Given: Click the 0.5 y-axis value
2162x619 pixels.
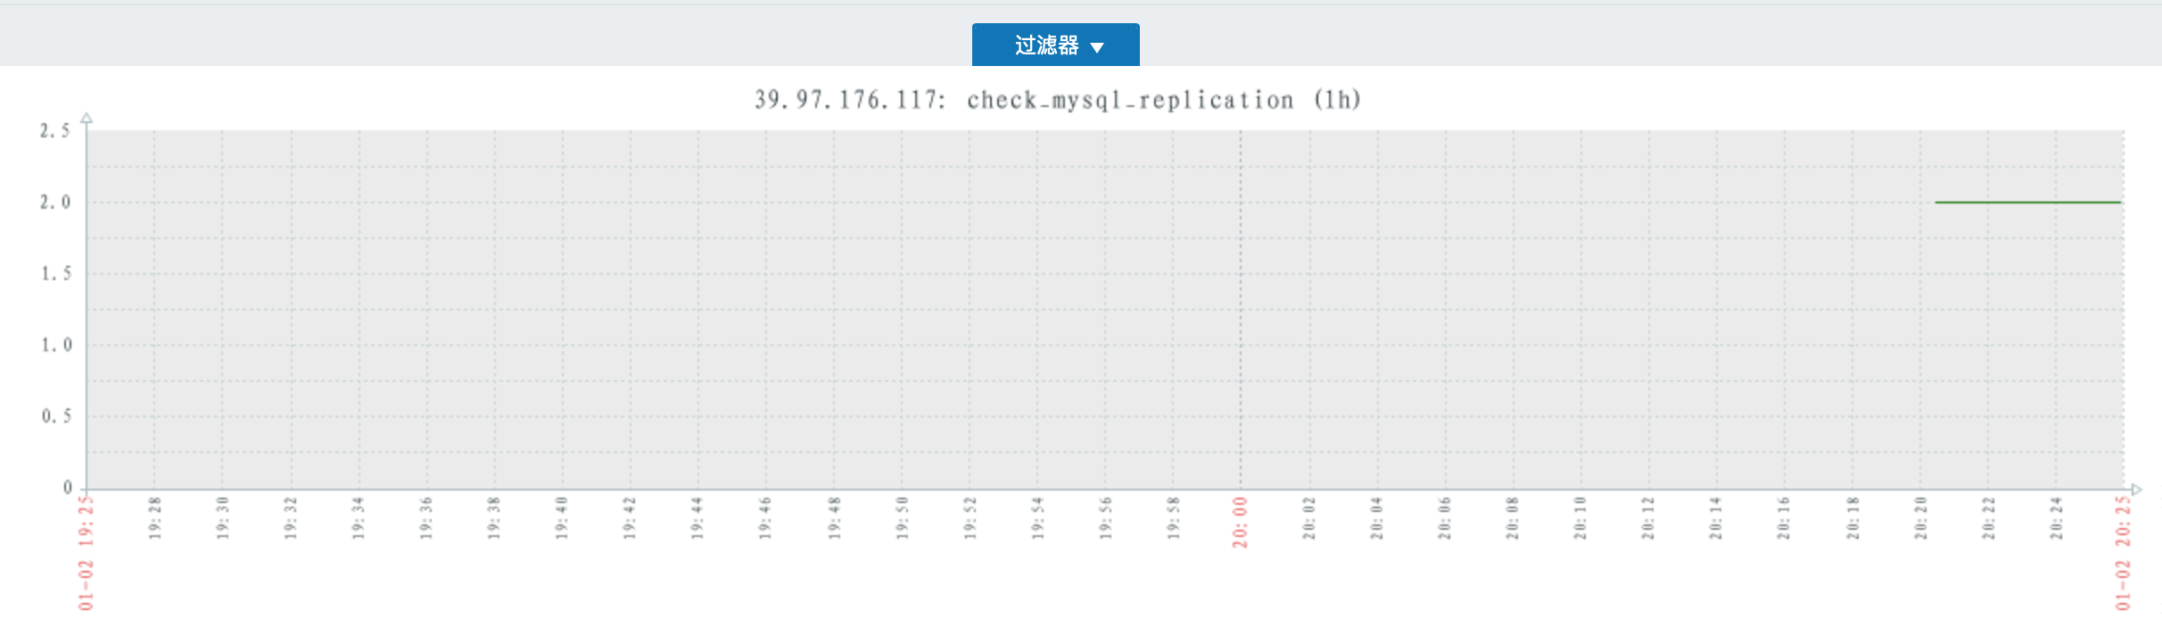Looking at the screenshot, I should point(55,417).
